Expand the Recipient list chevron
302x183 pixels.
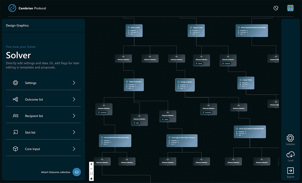pos(74,116)
